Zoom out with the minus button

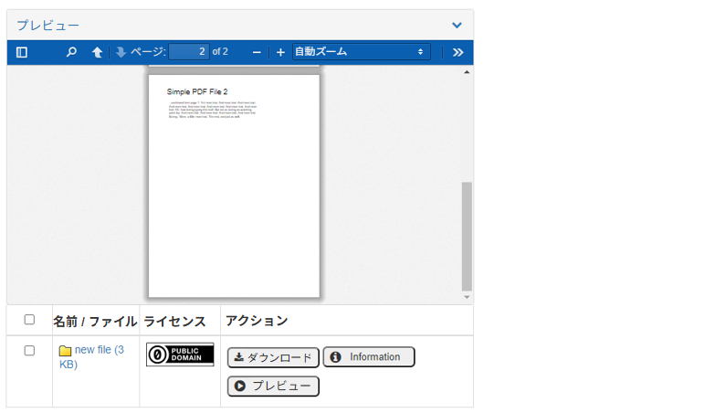(x=257, y=52)
